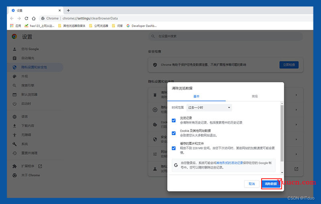Click the browser forward arrow
Screen dimensions: 321x204
point(19,18)
